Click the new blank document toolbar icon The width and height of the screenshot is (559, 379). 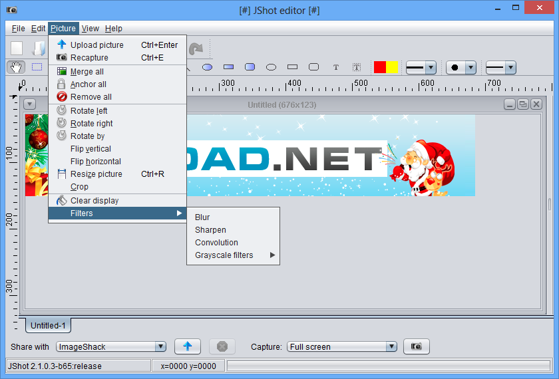point(17,48)
